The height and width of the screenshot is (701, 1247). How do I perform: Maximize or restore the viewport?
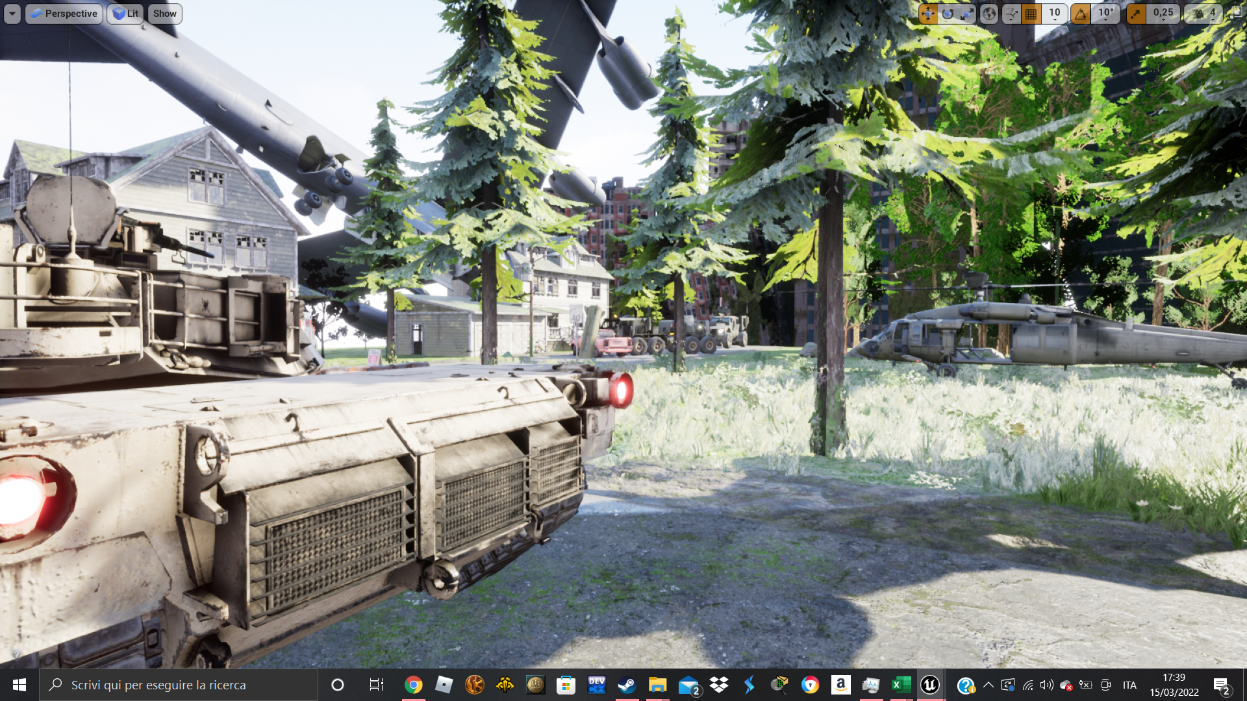(1236, 14)
